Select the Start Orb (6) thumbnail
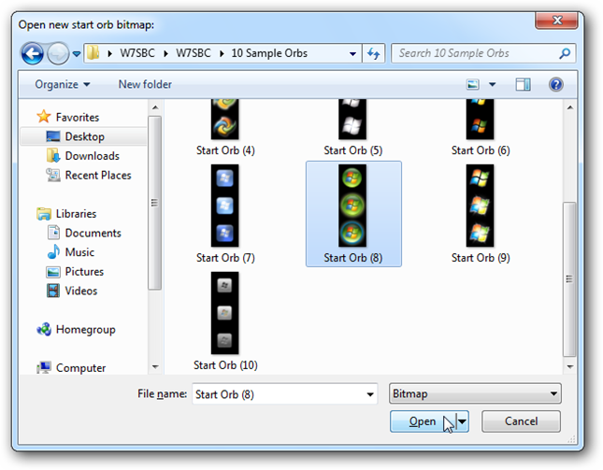This screenshot has height=470, width=603. (480, 119)
